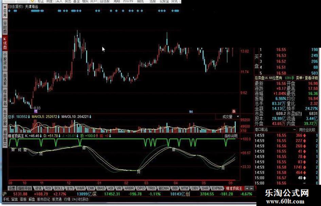321x206 pixels.
Task: Click the red 涨 marker on K-line chart
Action: click(234, 111)
